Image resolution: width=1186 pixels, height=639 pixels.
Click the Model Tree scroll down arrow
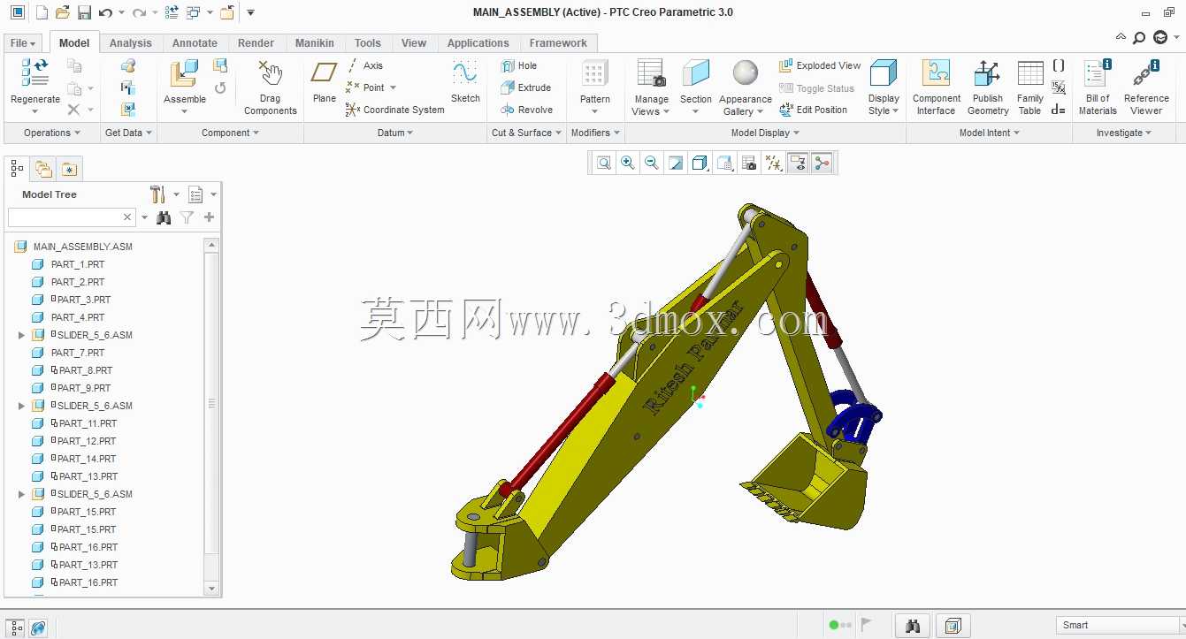point(211,588)
